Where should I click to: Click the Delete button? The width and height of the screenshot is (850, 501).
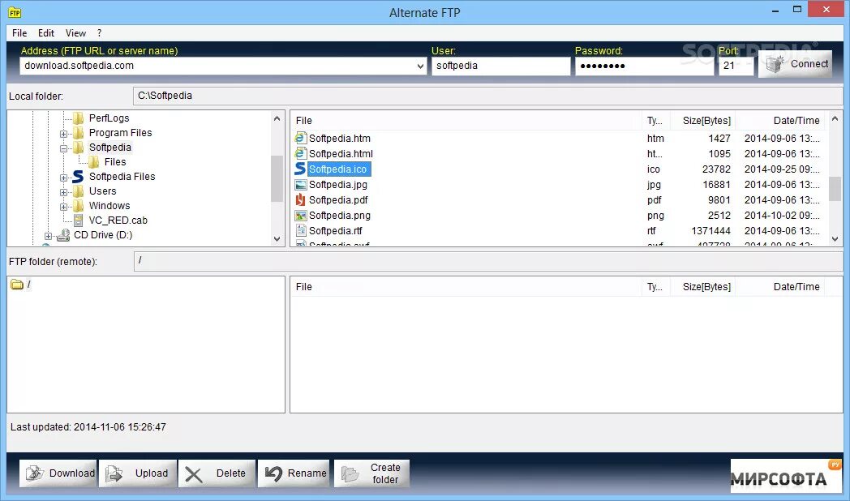tap(217, 473)
